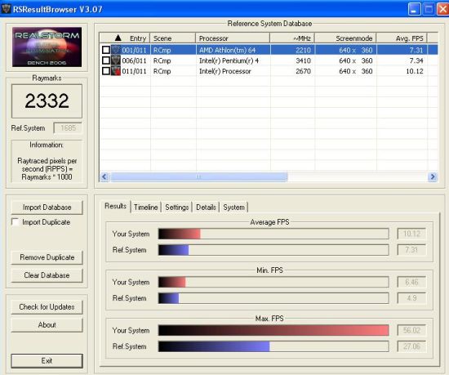Image resolution: width=449 pixels, height=375 pixels.
Task: Click the Check for Updates button
Action: [x=47, y=307]
